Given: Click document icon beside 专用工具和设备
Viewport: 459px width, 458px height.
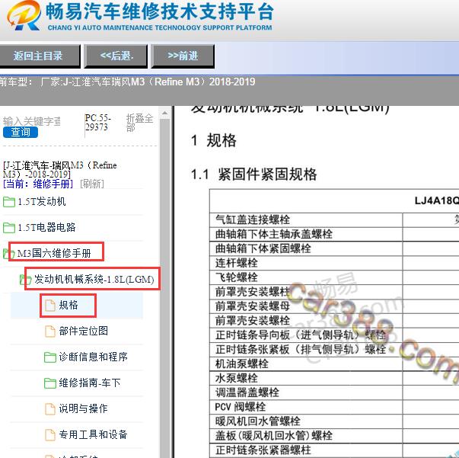Looking at the screenshot, I should (49, 435).
